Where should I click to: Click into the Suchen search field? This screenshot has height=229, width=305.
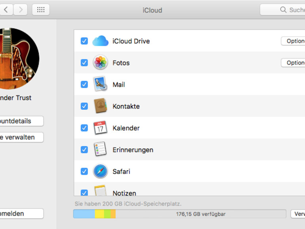point(282,10)
